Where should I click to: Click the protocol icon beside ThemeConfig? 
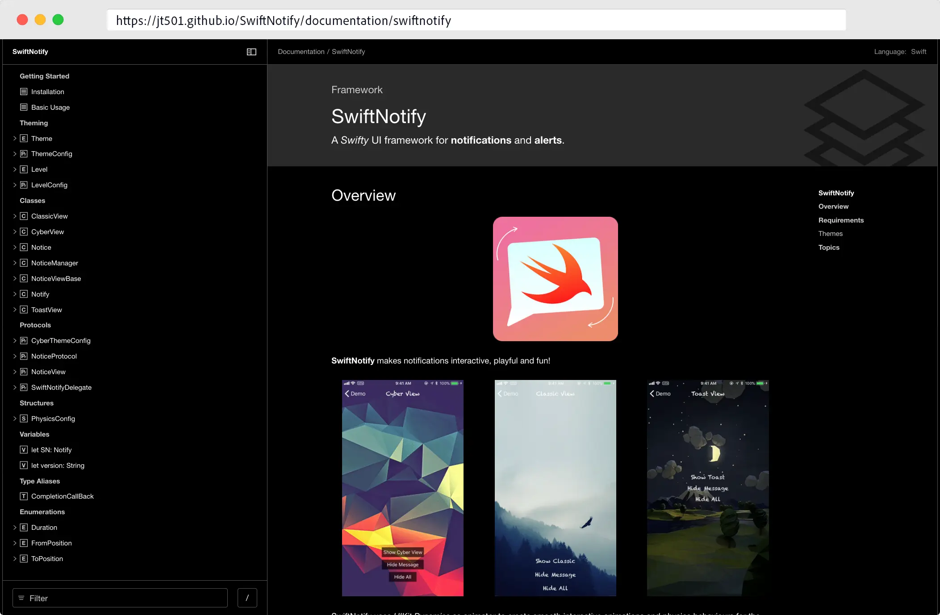tap(24, 153)
